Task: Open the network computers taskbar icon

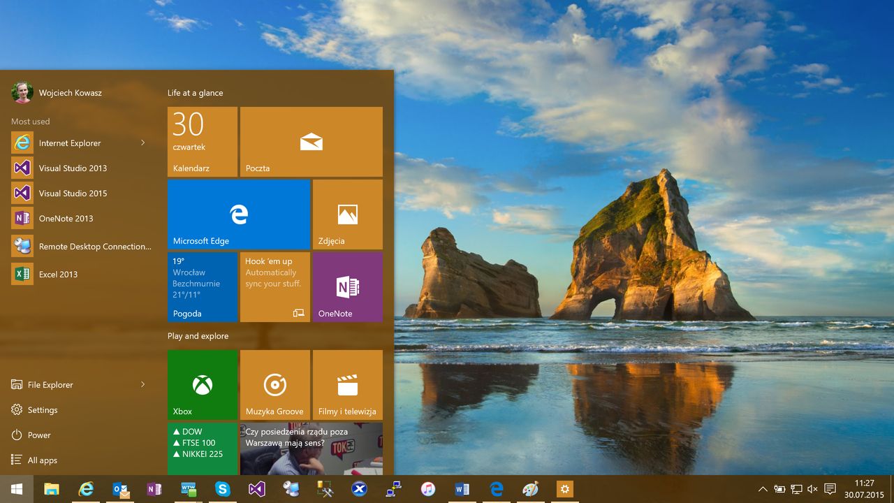Action: [393, 489]
